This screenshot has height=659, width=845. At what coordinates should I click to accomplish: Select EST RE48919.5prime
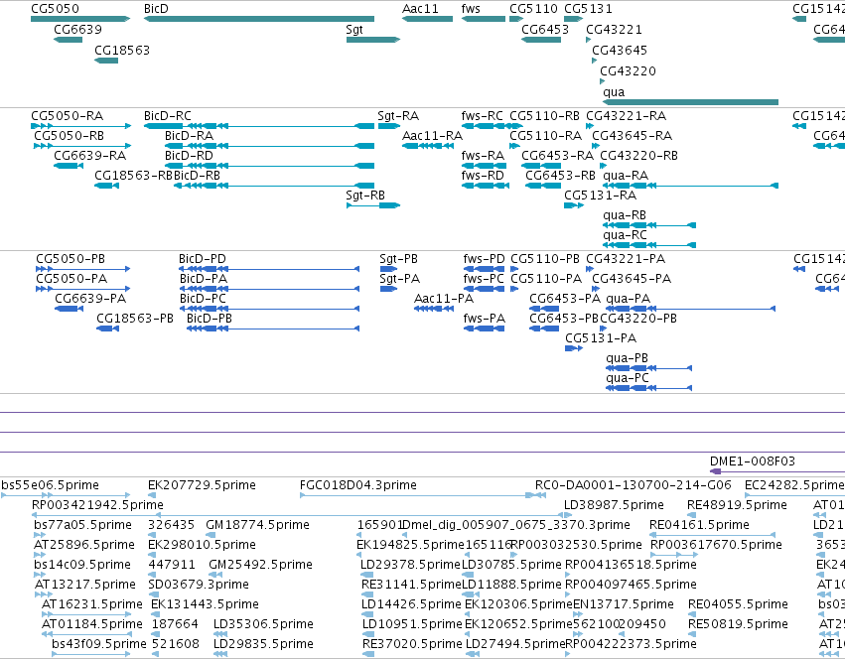tap(691, 515)
